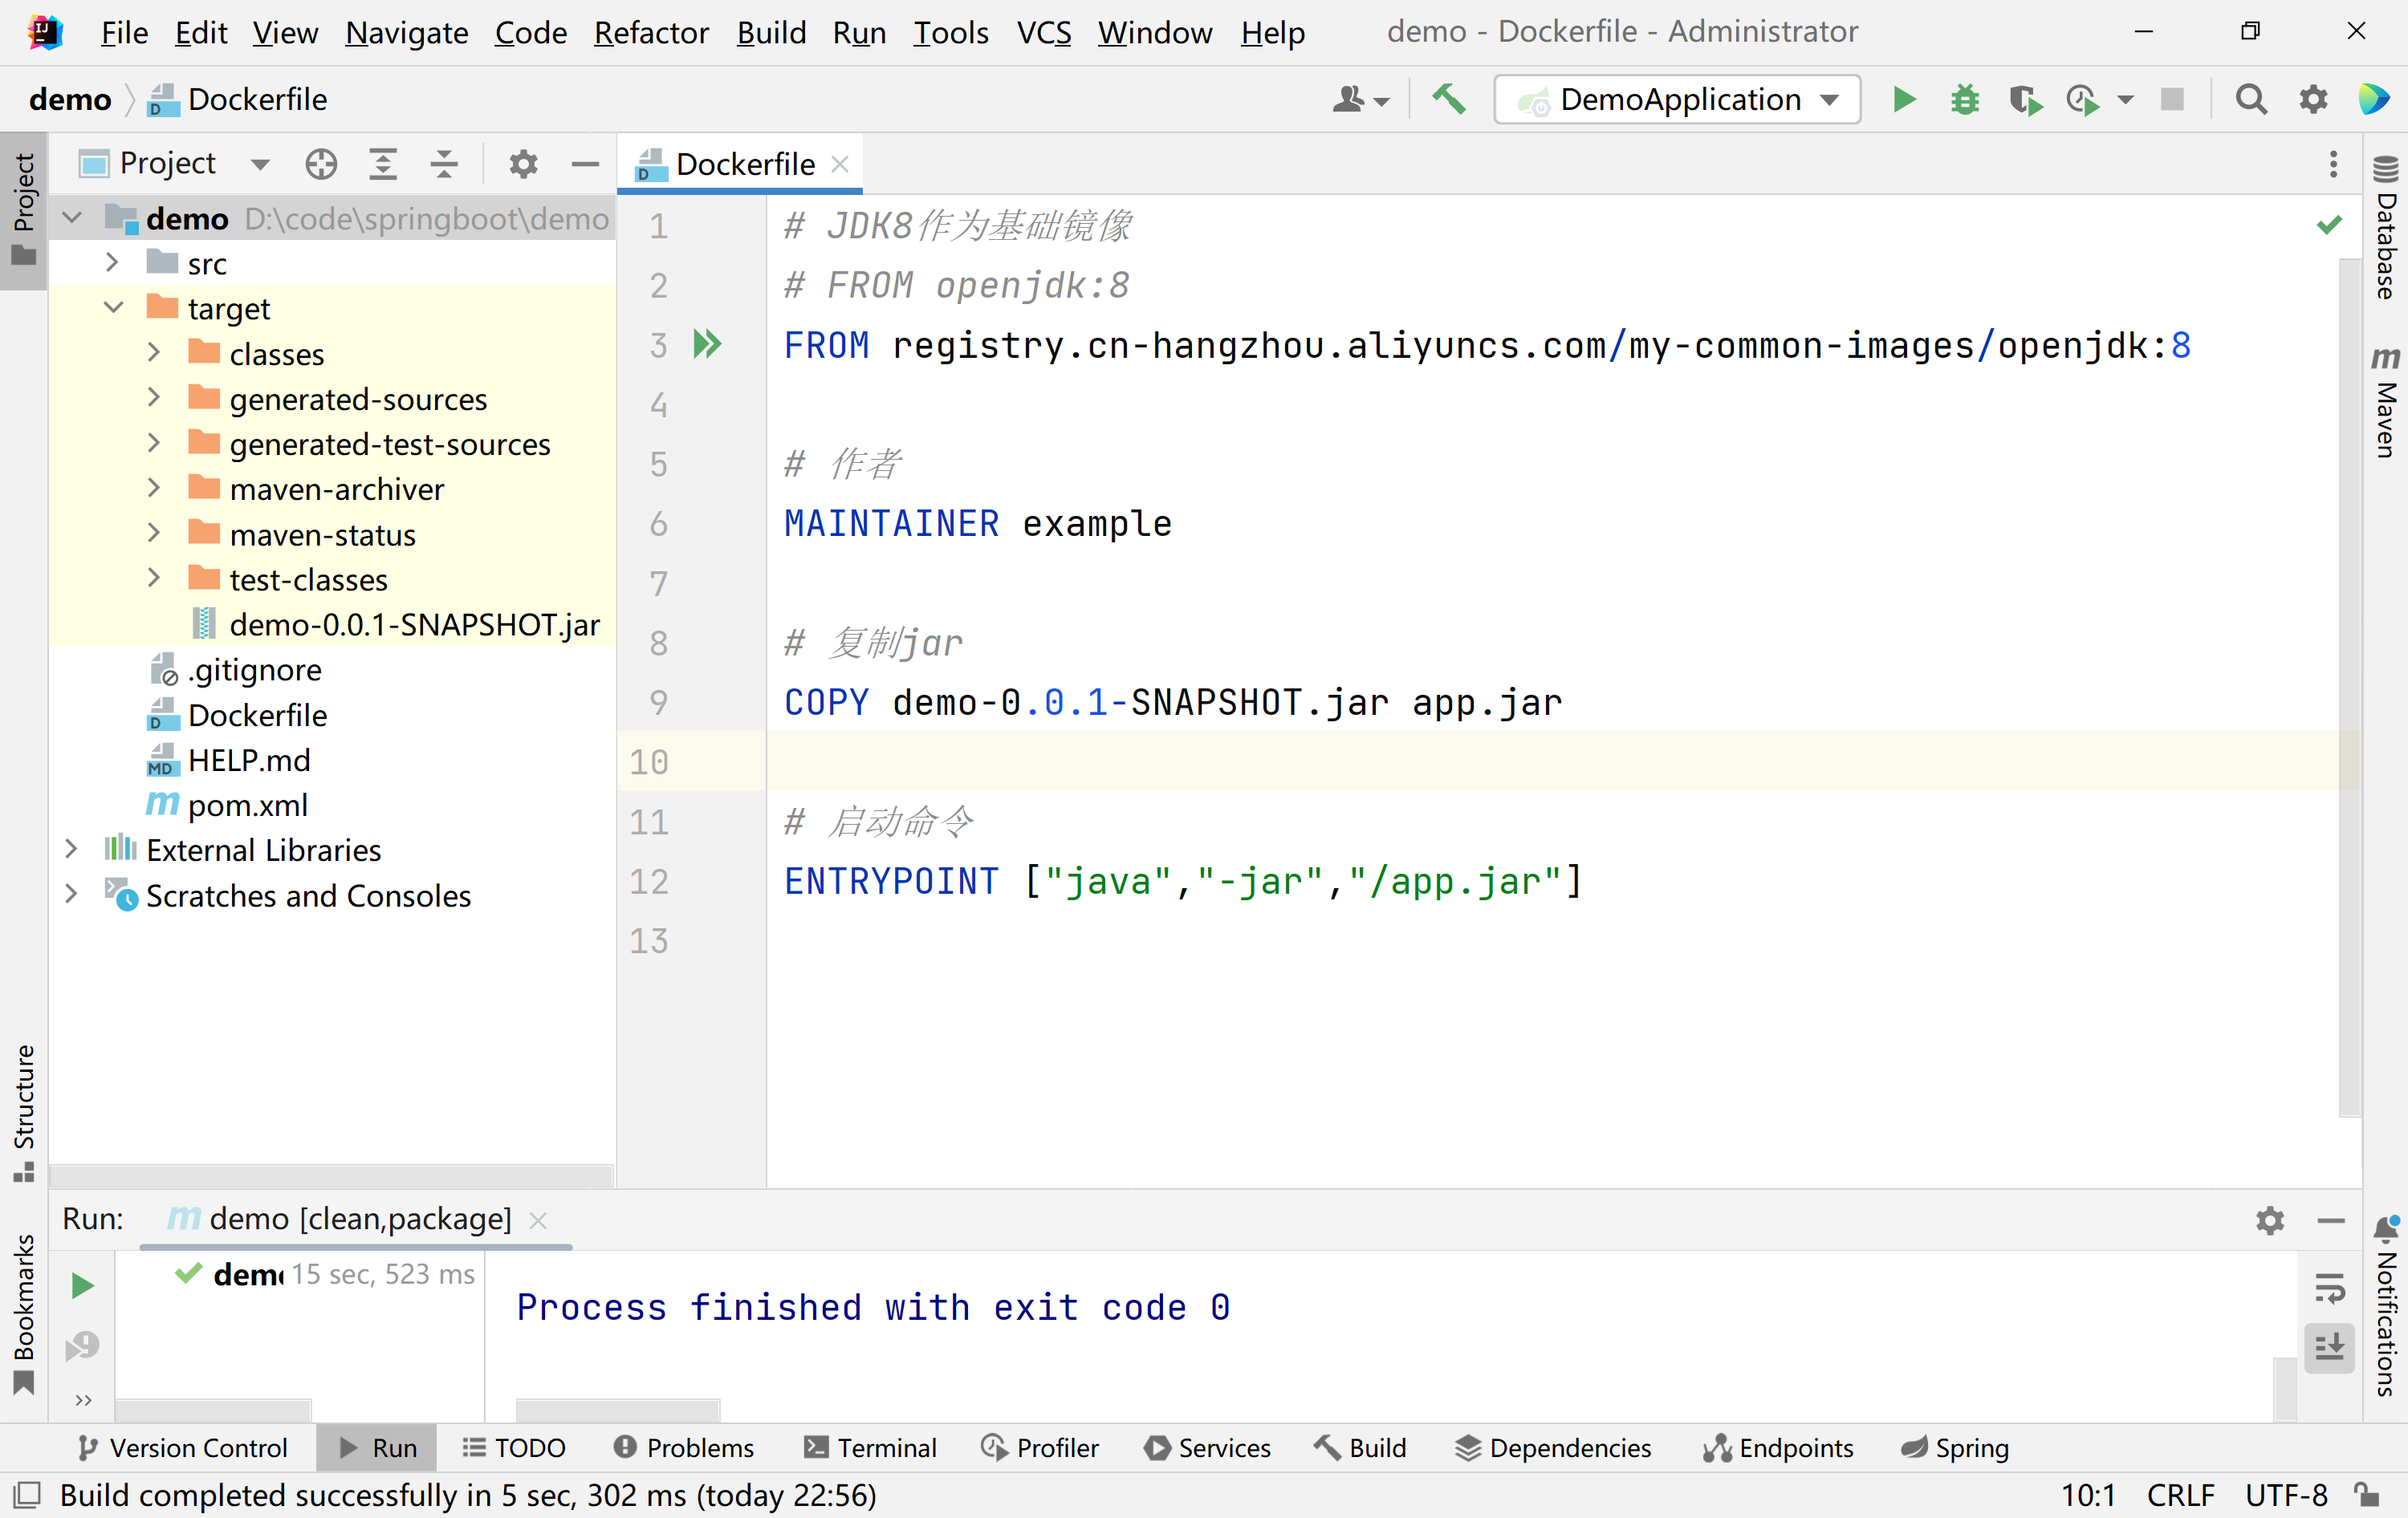This screenshot has height=1518, width=2408.
Task: Collapse the target folder
Action: (114, 308)
